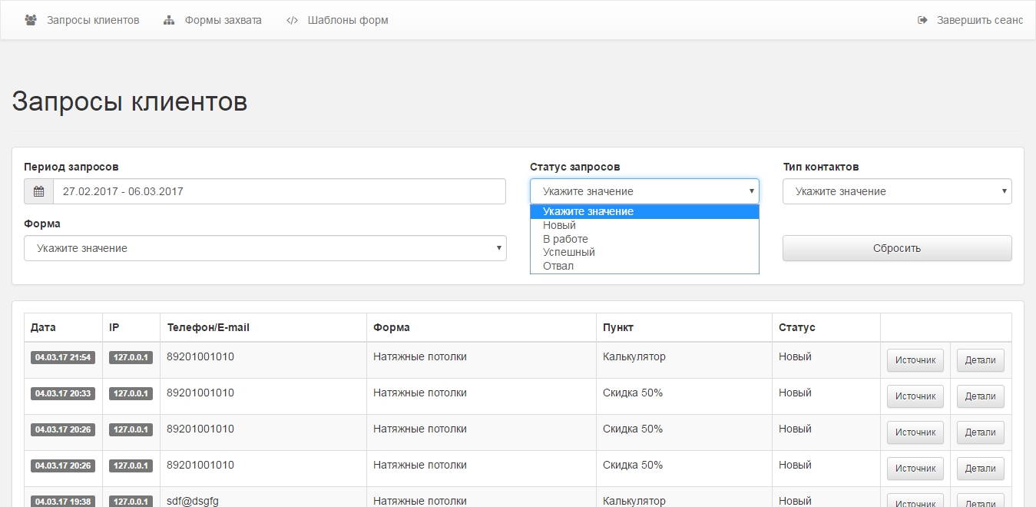Click the sign-out icon for Завершить сеанс
The width and height of the screenshot is (1036, 507).
(922, 20)
